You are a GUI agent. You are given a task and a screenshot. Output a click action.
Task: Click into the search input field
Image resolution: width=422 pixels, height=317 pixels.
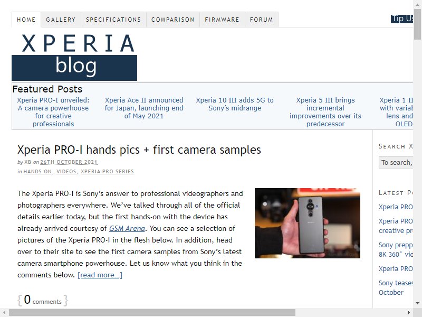pos(396,163)
